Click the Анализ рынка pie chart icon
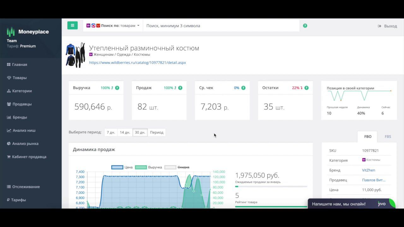 (x=9, y=143)
